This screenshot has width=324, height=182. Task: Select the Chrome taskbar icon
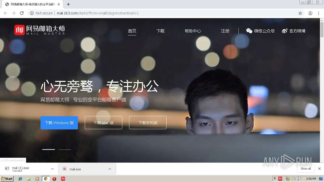46,179
